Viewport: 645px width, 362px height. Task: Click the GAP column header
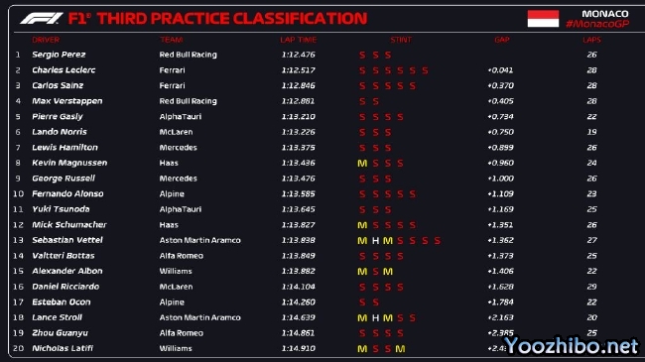(x=502, y=40)
